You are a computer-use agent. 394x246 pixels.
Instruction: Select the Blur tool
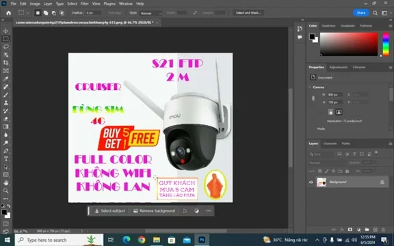[5, 135]
